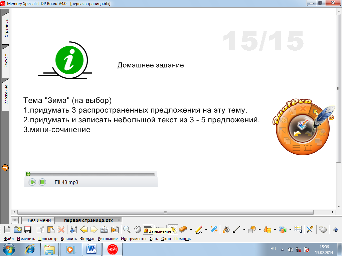The width and height of the screenshot is (342, 256).
Task: Click the Save floppy disk icon
Action: tap(28, 229)
